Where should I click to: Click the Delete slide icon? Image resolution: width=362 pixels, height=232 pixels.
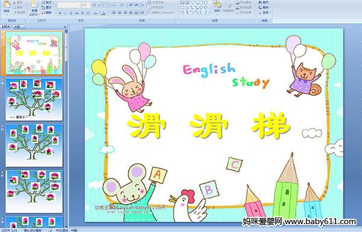(x=43, y=13)
